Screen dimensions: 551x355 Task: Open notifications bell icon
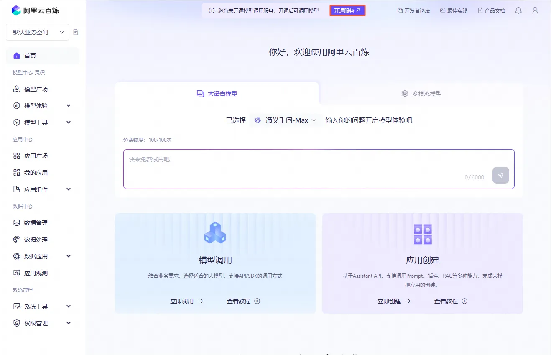518,10
